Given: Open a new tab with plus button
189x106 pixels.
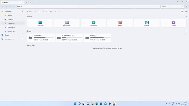Looking at the screenshot, I should click(x=27, y=2).
